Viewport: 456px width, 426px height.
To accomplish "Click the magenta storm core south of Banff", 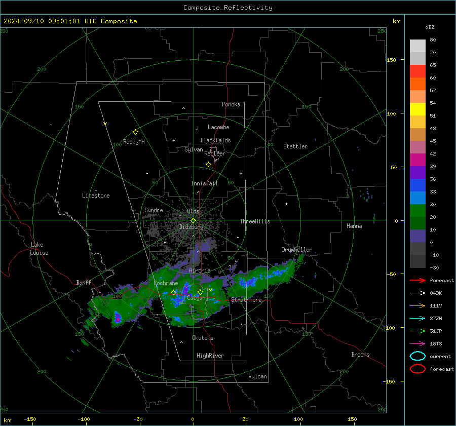I will tap(118, 318).
